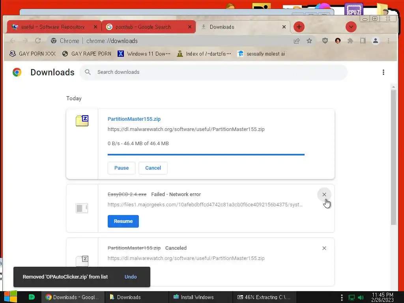Click the network status tray icon

(x=351, y=297)
